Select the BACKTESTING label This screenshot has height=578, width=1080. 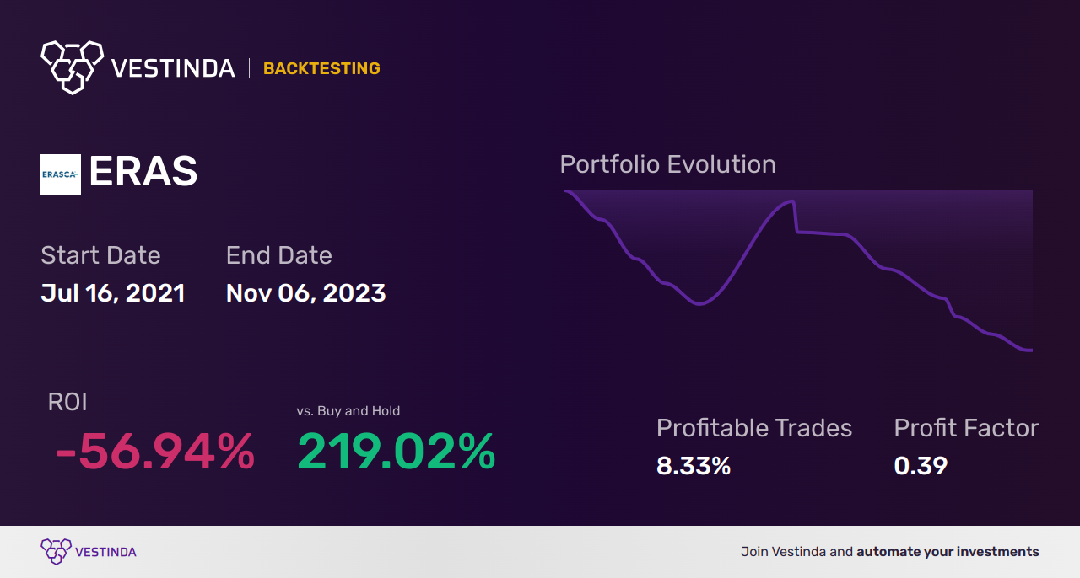321,68
